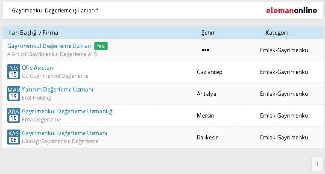The width and height of the screenshot is (325, 174).
Task: Click Gd Gayrimenkul Değerleme company name
Action: pos(55,76)
